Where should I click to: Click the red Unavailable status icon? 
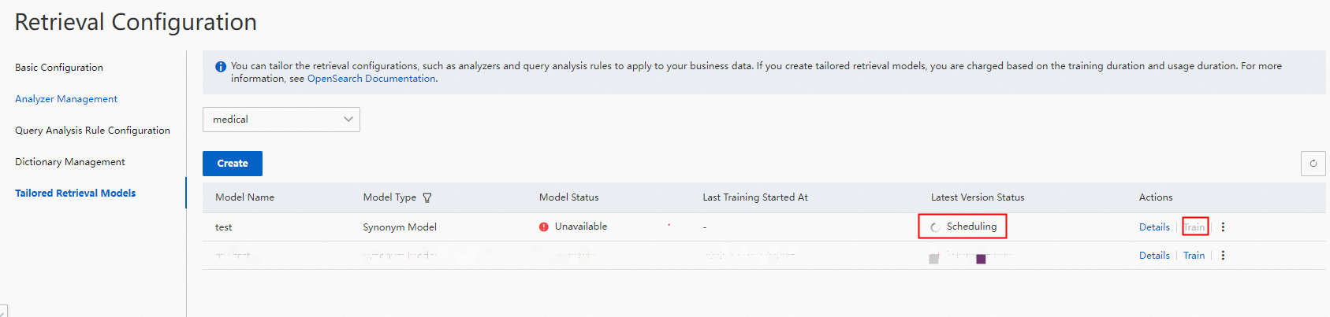click(x=544, y=227)
